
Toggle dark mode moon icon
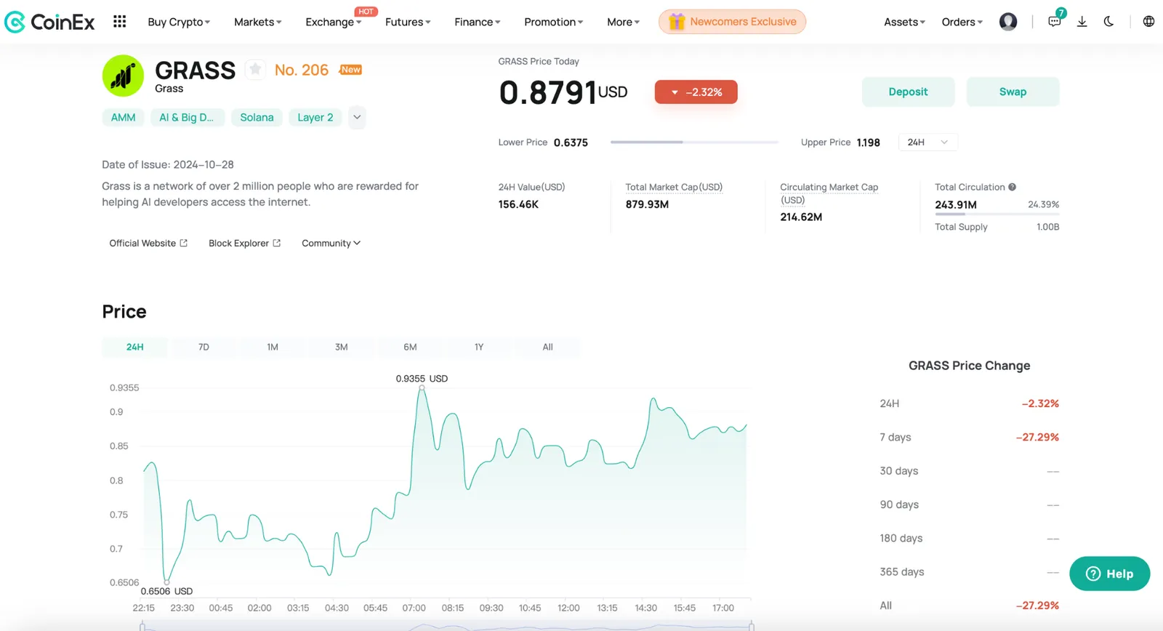click(x=1108, y=22)
